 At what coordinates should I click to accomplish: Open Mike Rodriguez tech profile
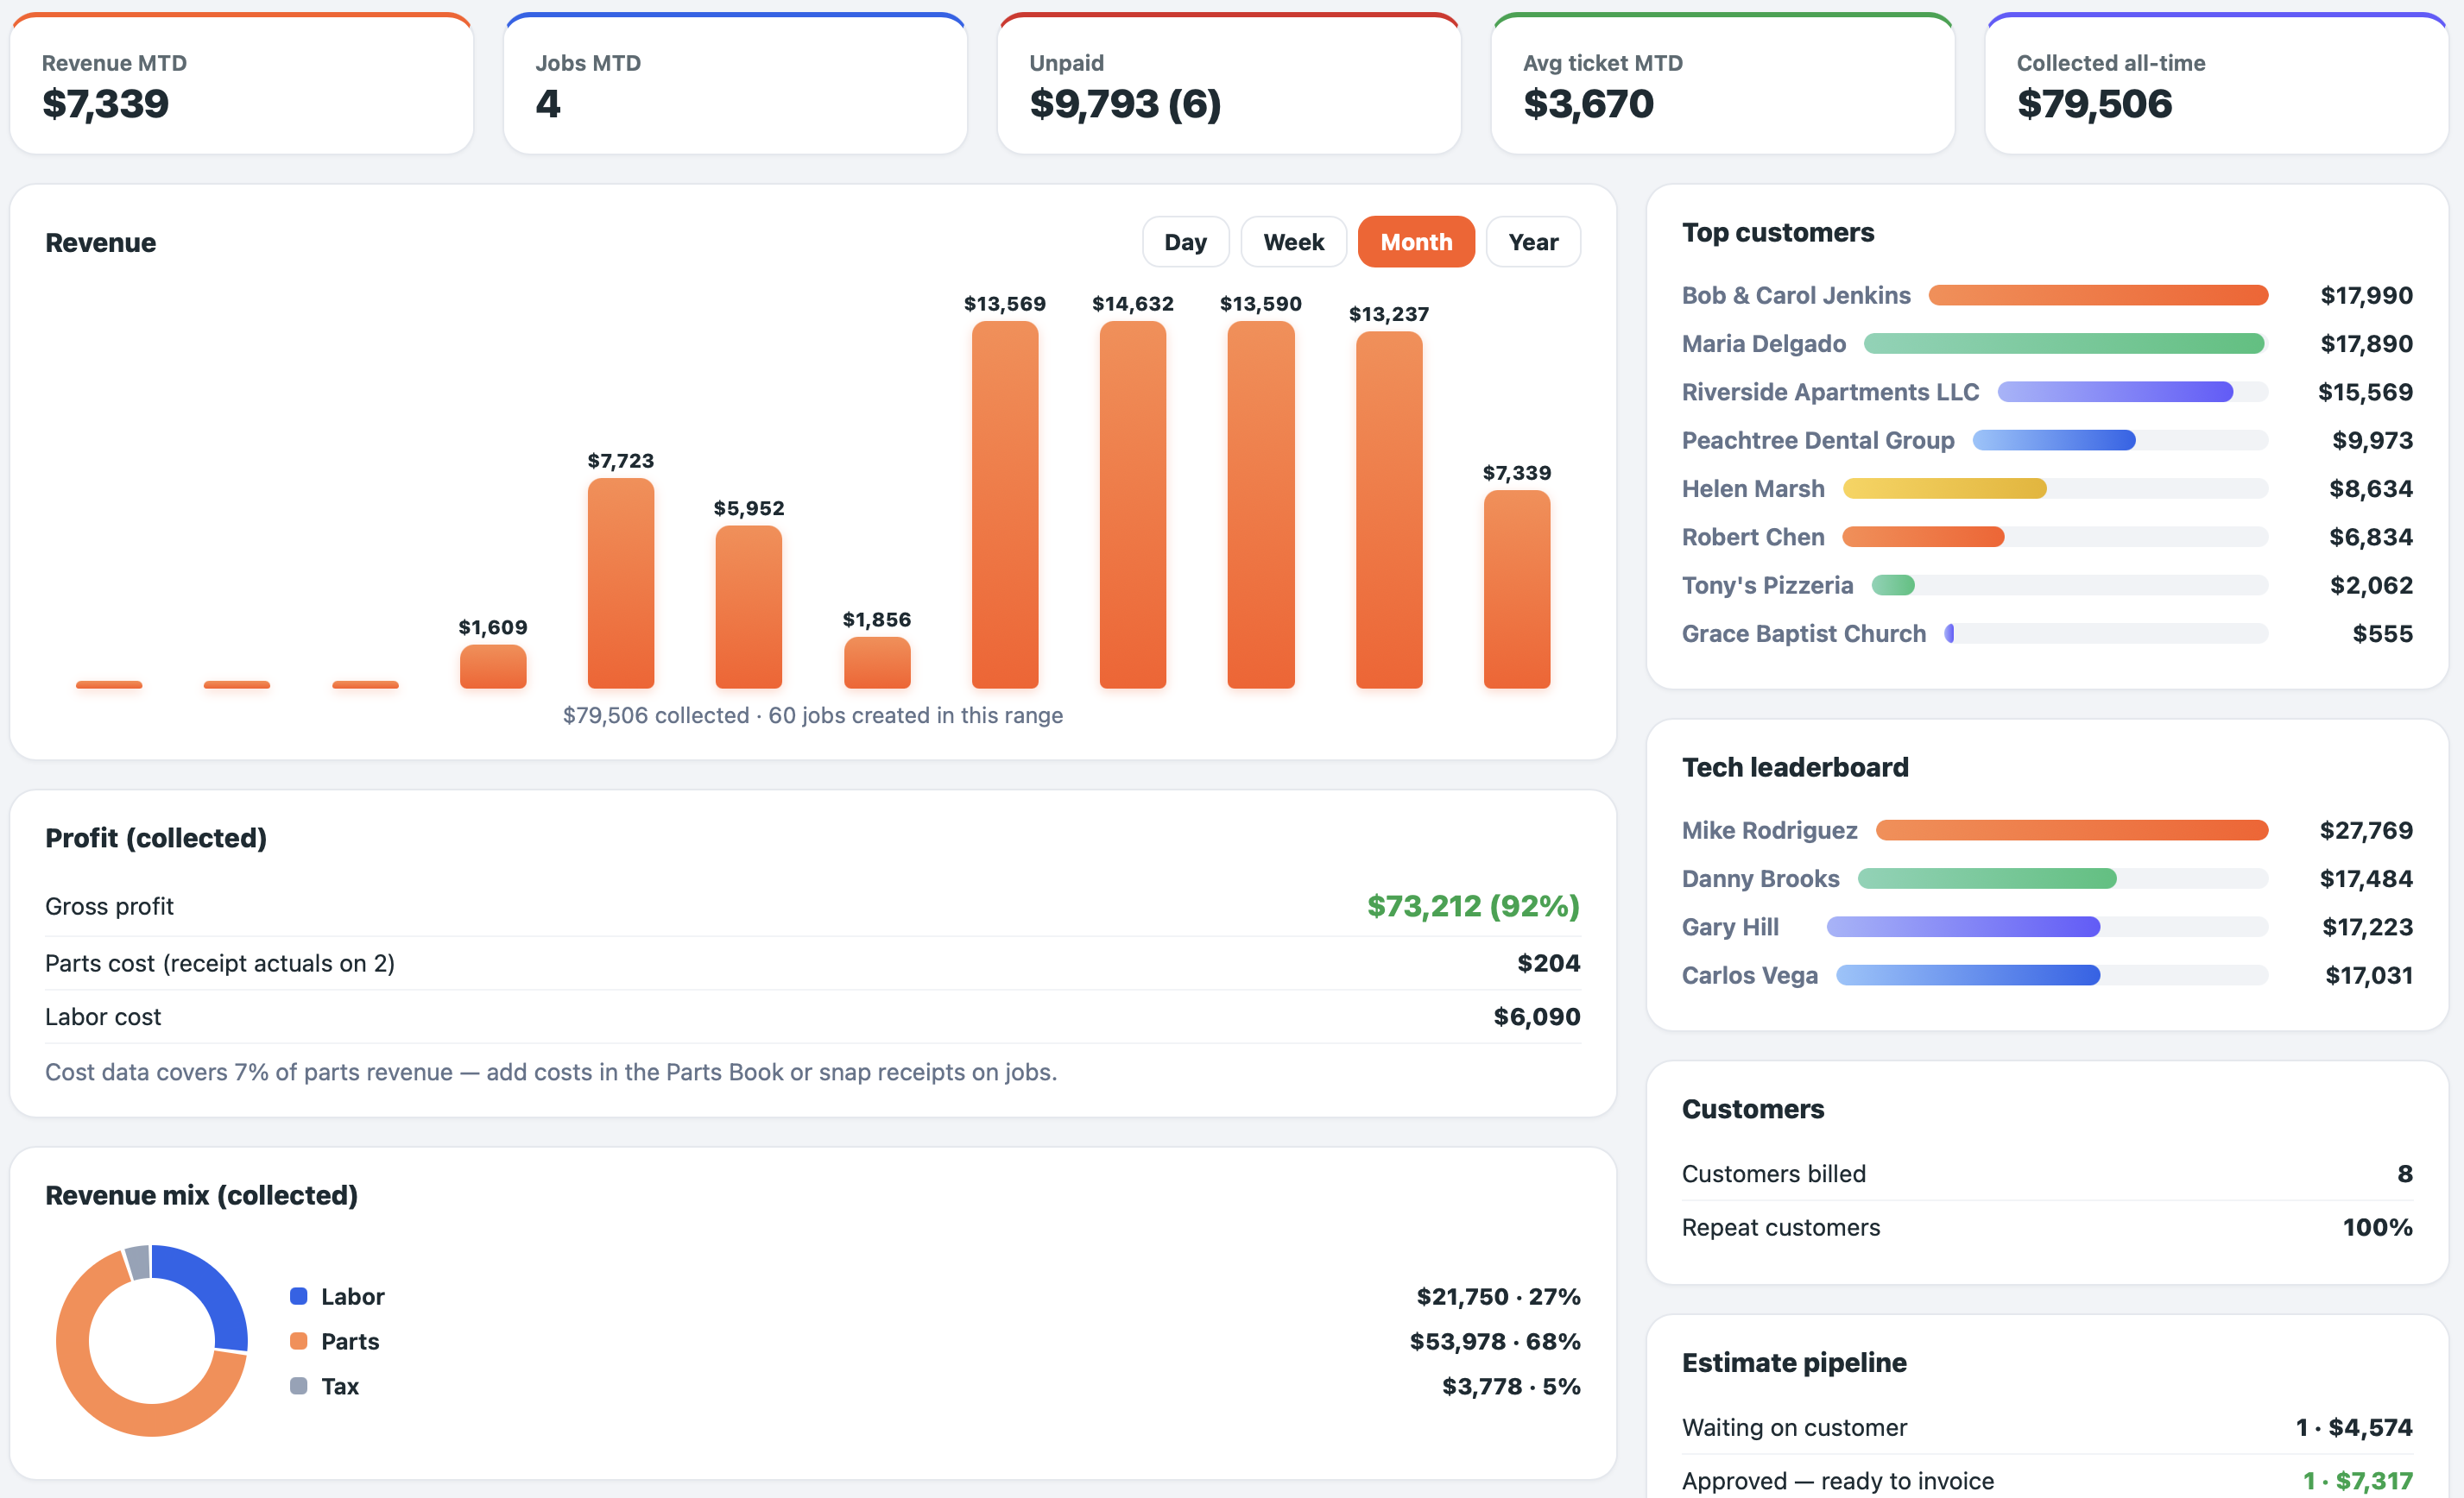1769,830
